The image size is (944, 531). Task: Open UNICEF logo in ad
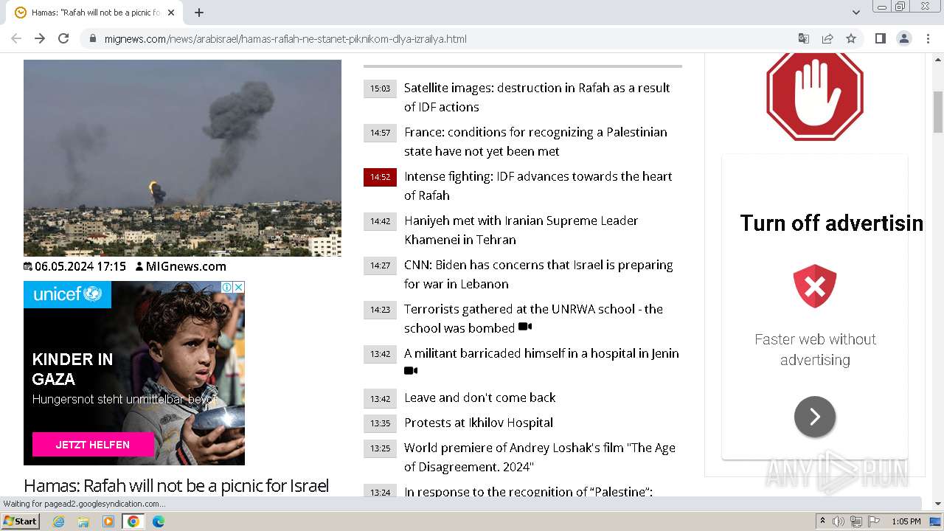tap(67, 294)
